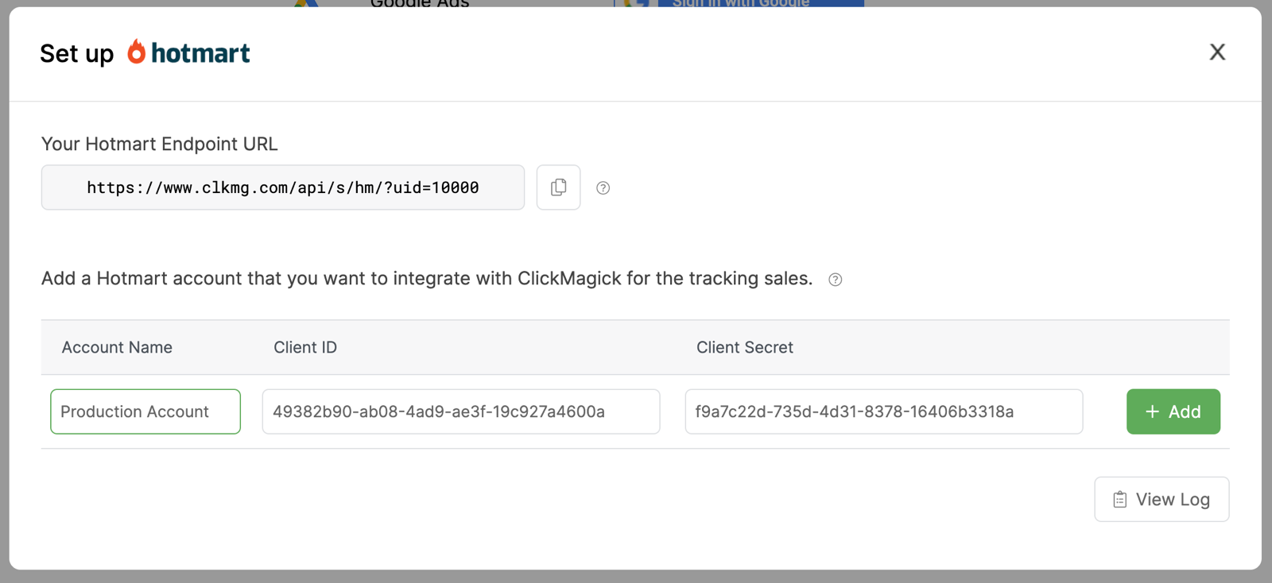The width and height of the screenshot is (1272, 583).
Task: Open the View Log button
Action: click(1161, 500)
